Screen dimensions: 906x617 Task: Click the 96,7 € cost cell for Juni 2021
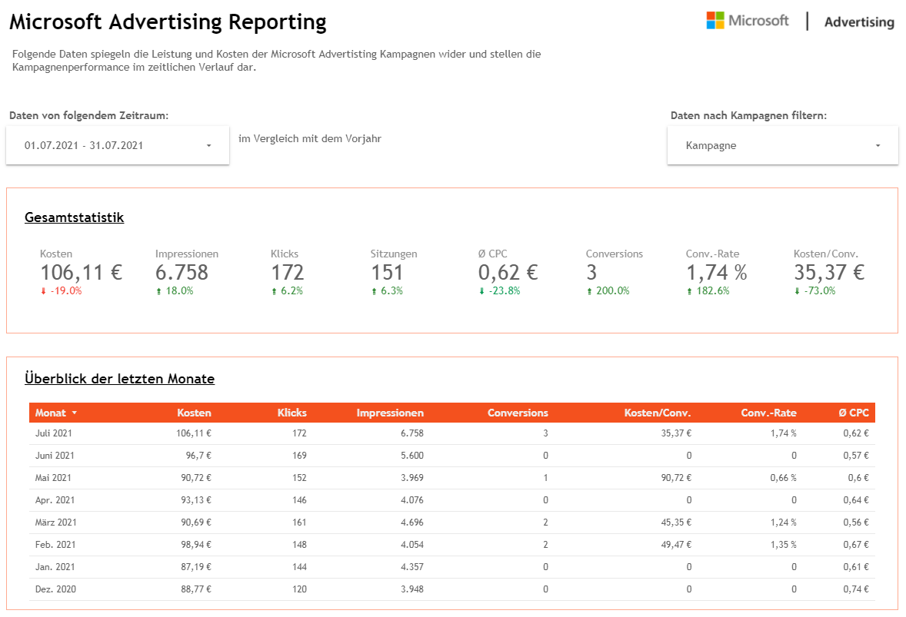click(198, 456)
